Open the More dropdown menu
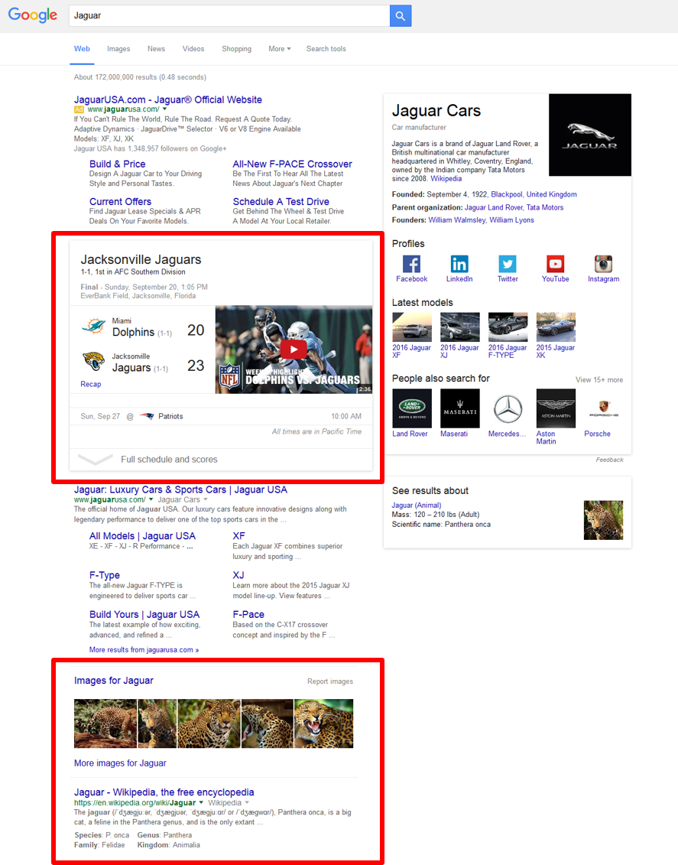This screenshot has height=865, width=678. (x=279, y=49)
